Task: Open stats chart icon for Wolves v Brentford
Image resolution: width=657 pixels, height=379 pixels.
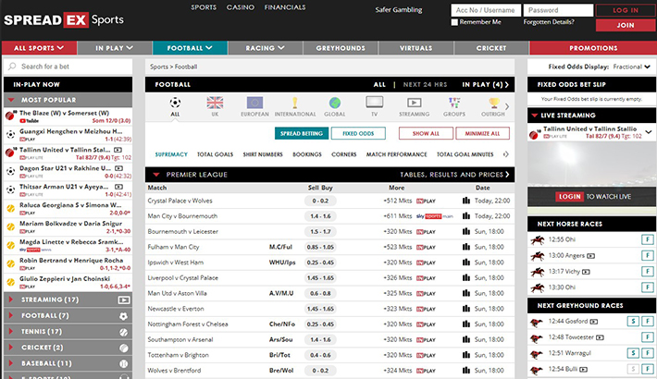Action: click(466, 370)
